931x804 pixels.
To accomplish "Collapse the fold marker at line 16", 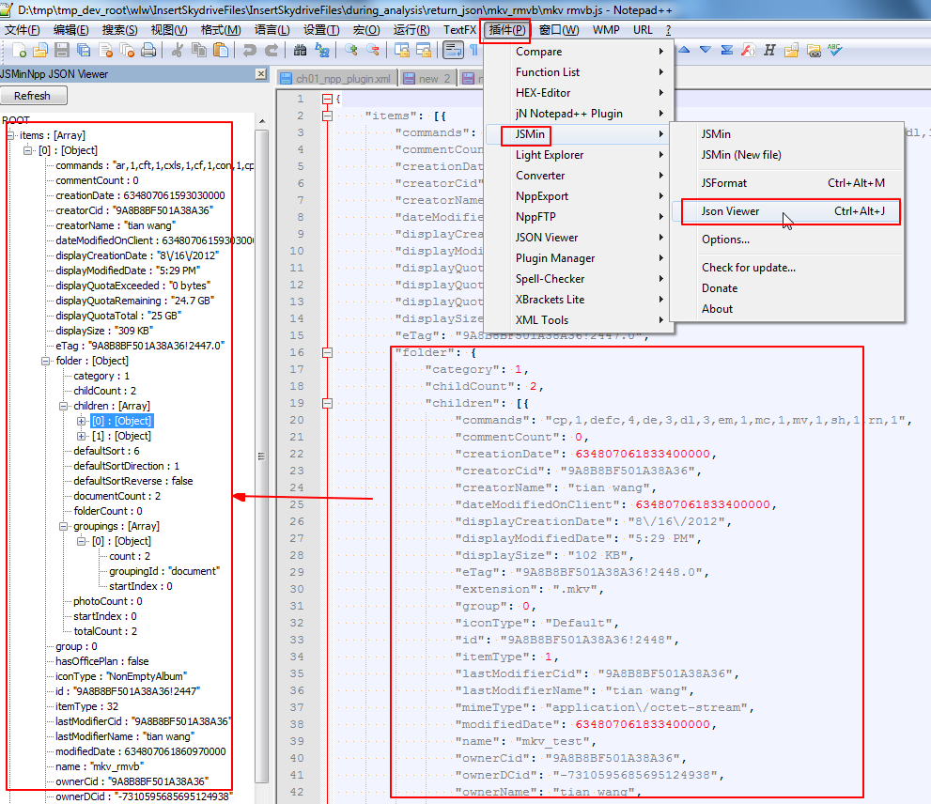I will [327, 353].
